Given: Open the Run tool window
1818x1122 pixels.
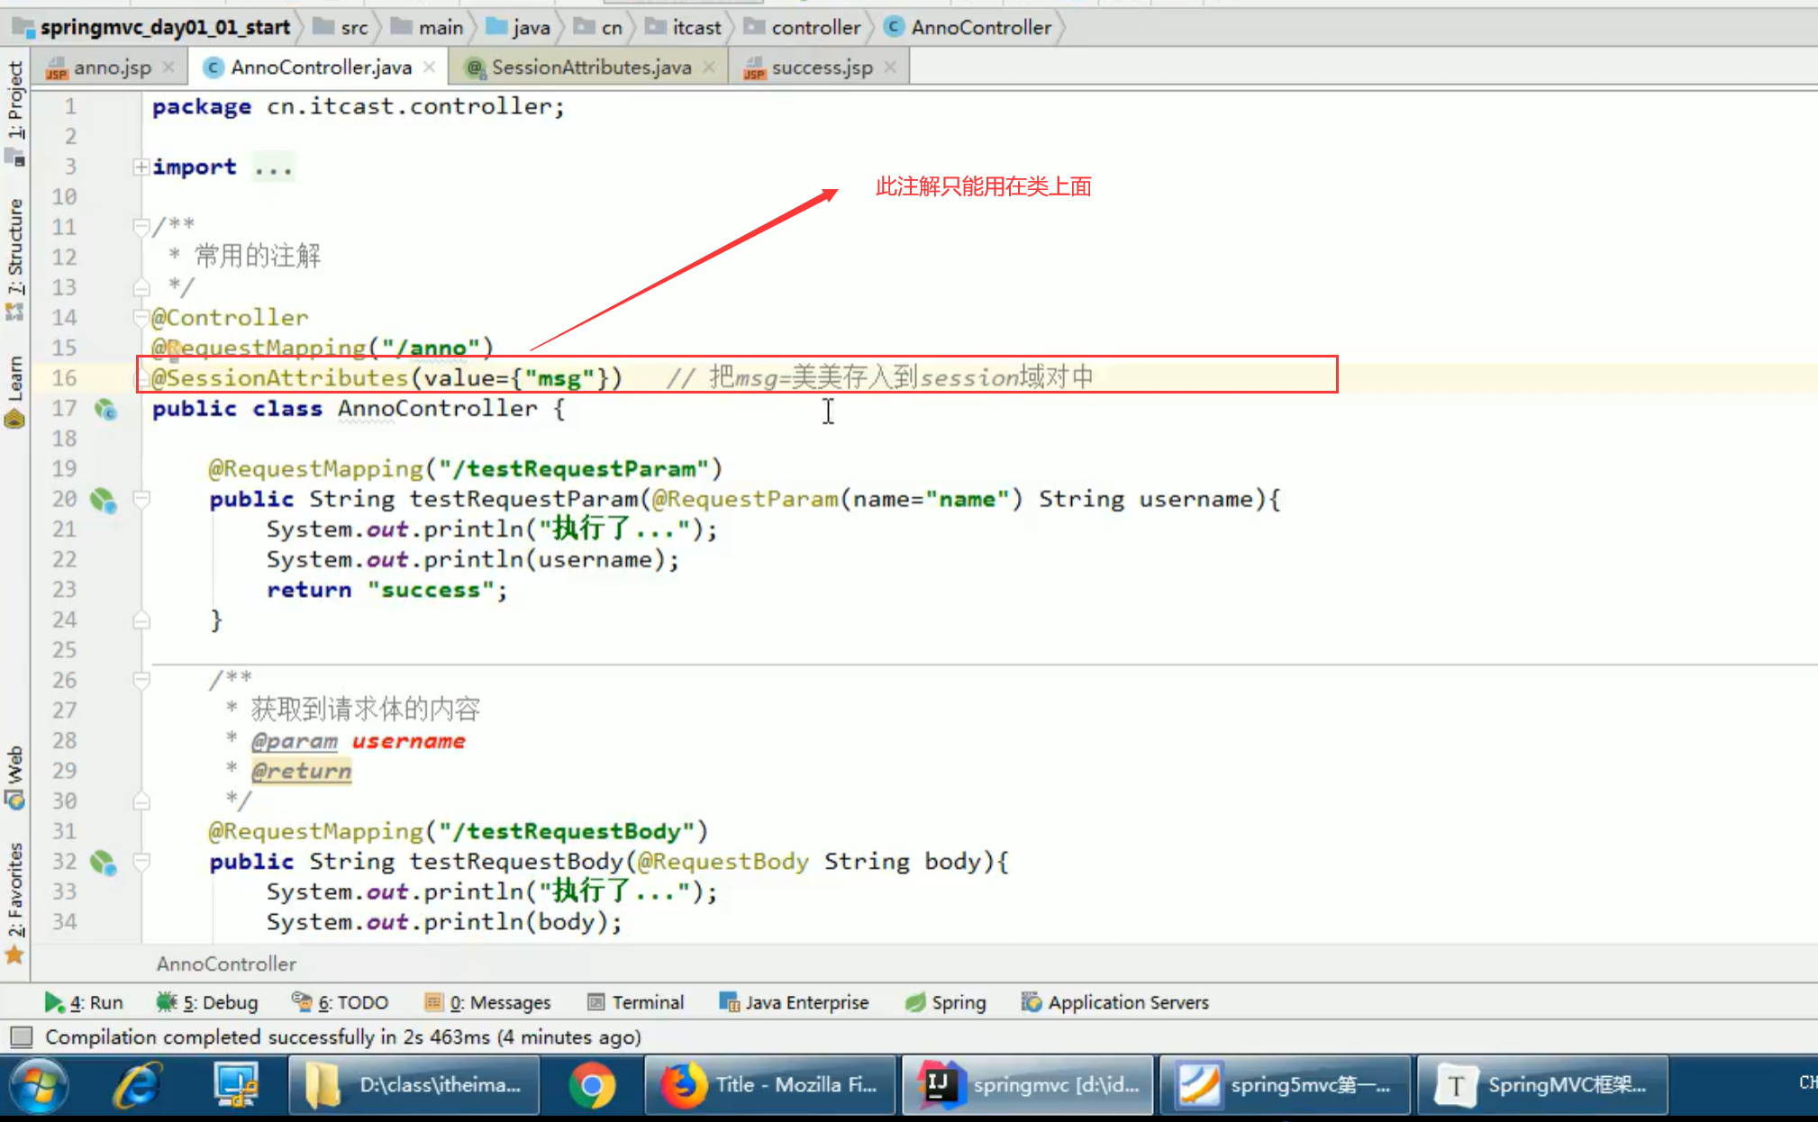Looking at the screenshot, I should [84, 1002].
